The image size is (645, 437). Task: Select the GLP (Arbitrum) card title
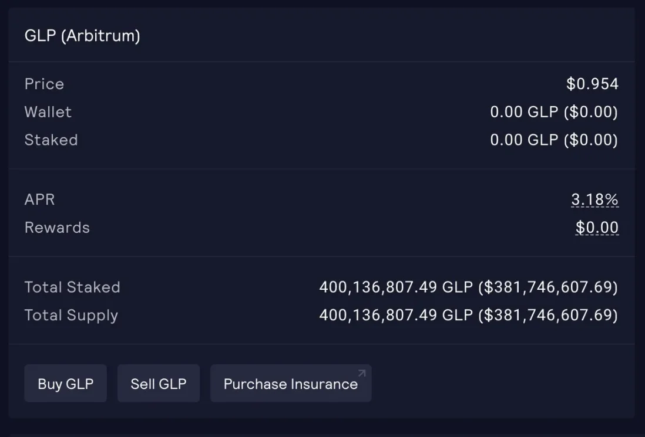point(82,36)
